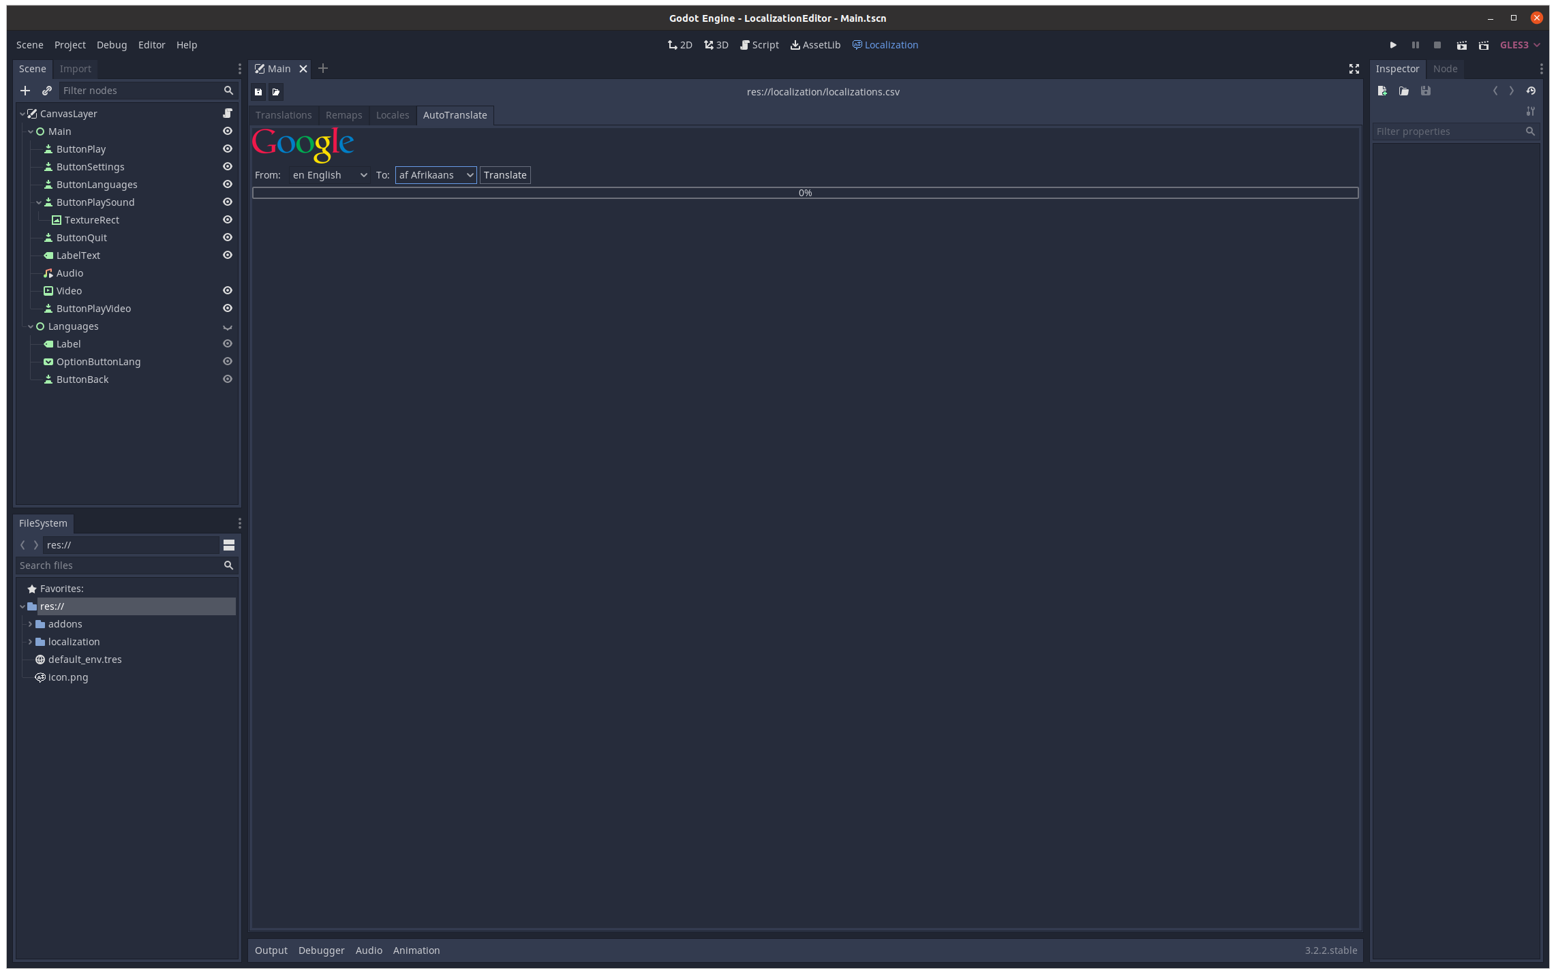Toggle visibility of the LabelText node
1556x975 pixels.
(228, 256)
